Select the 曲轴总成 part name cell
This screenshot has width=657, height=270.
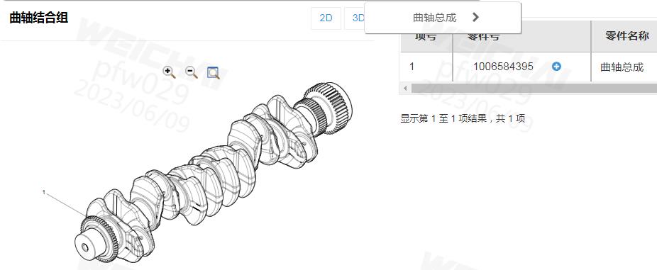click(624, 67)
